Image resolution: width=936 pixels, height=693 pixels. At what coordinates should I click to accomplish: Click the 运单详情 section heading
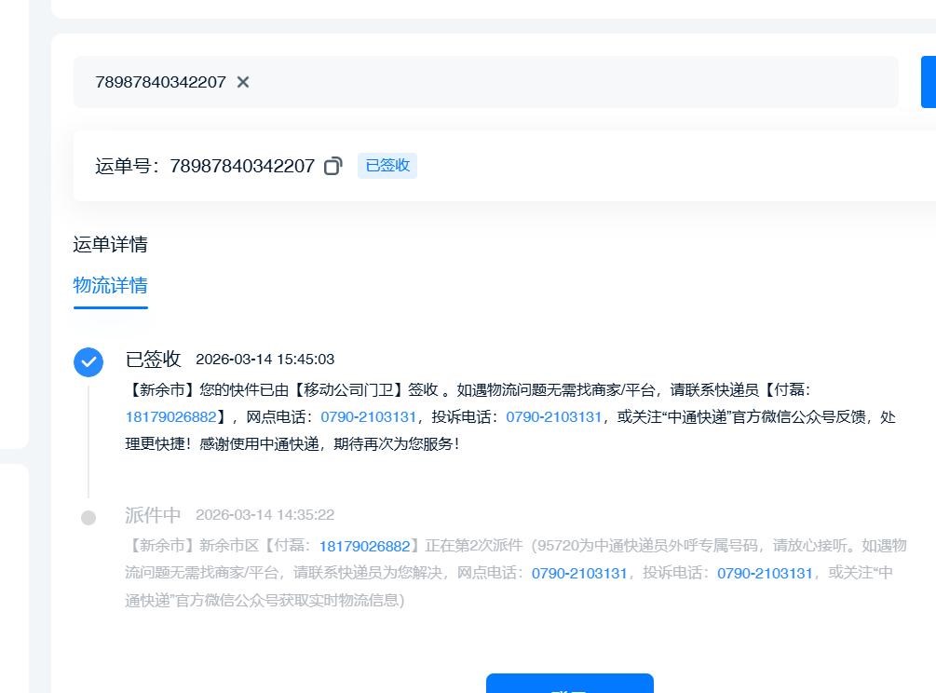pyautogui.click(x=110, y=245)
